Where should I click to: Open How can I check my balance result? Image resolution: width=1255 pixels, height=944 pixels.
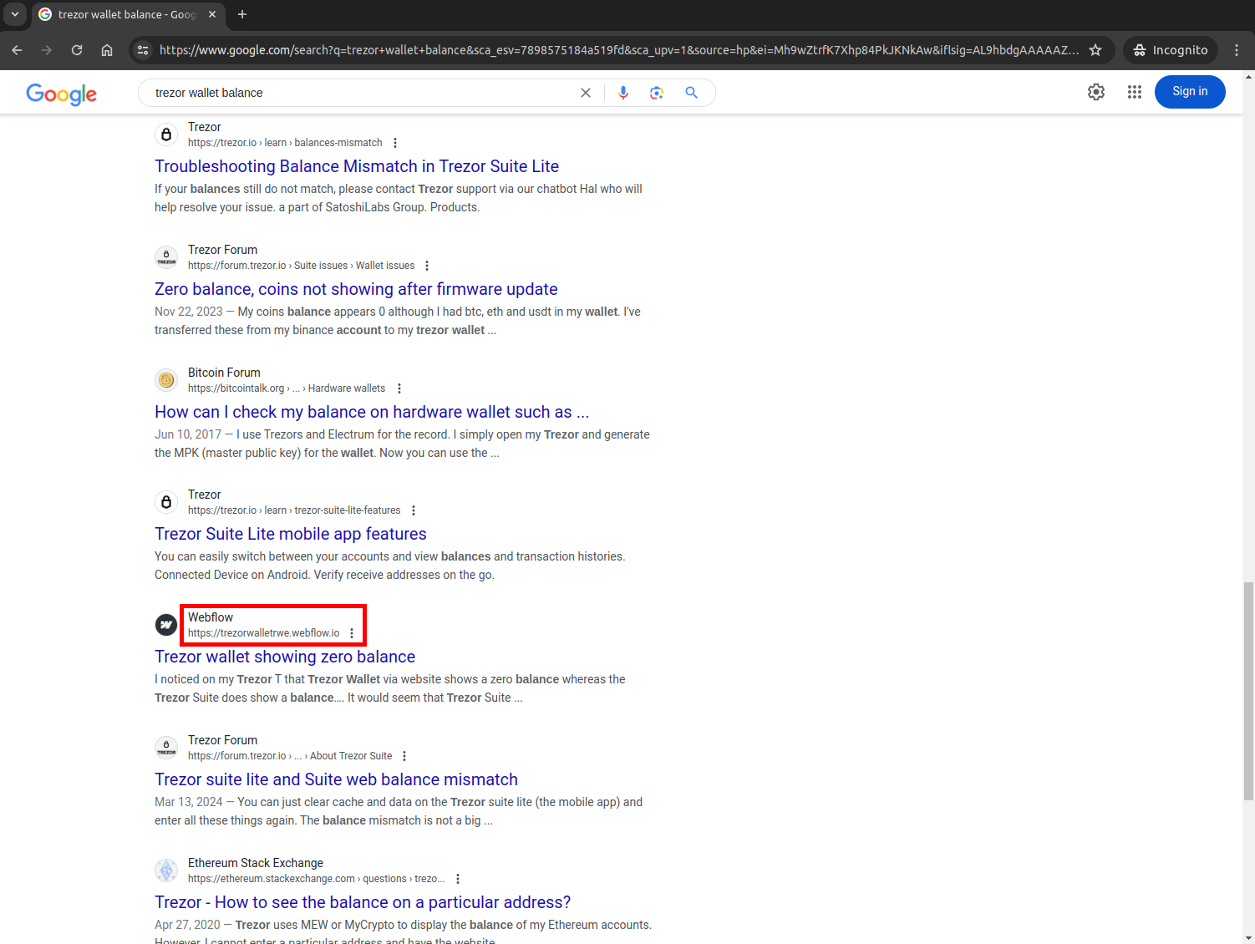click(372, 412)
